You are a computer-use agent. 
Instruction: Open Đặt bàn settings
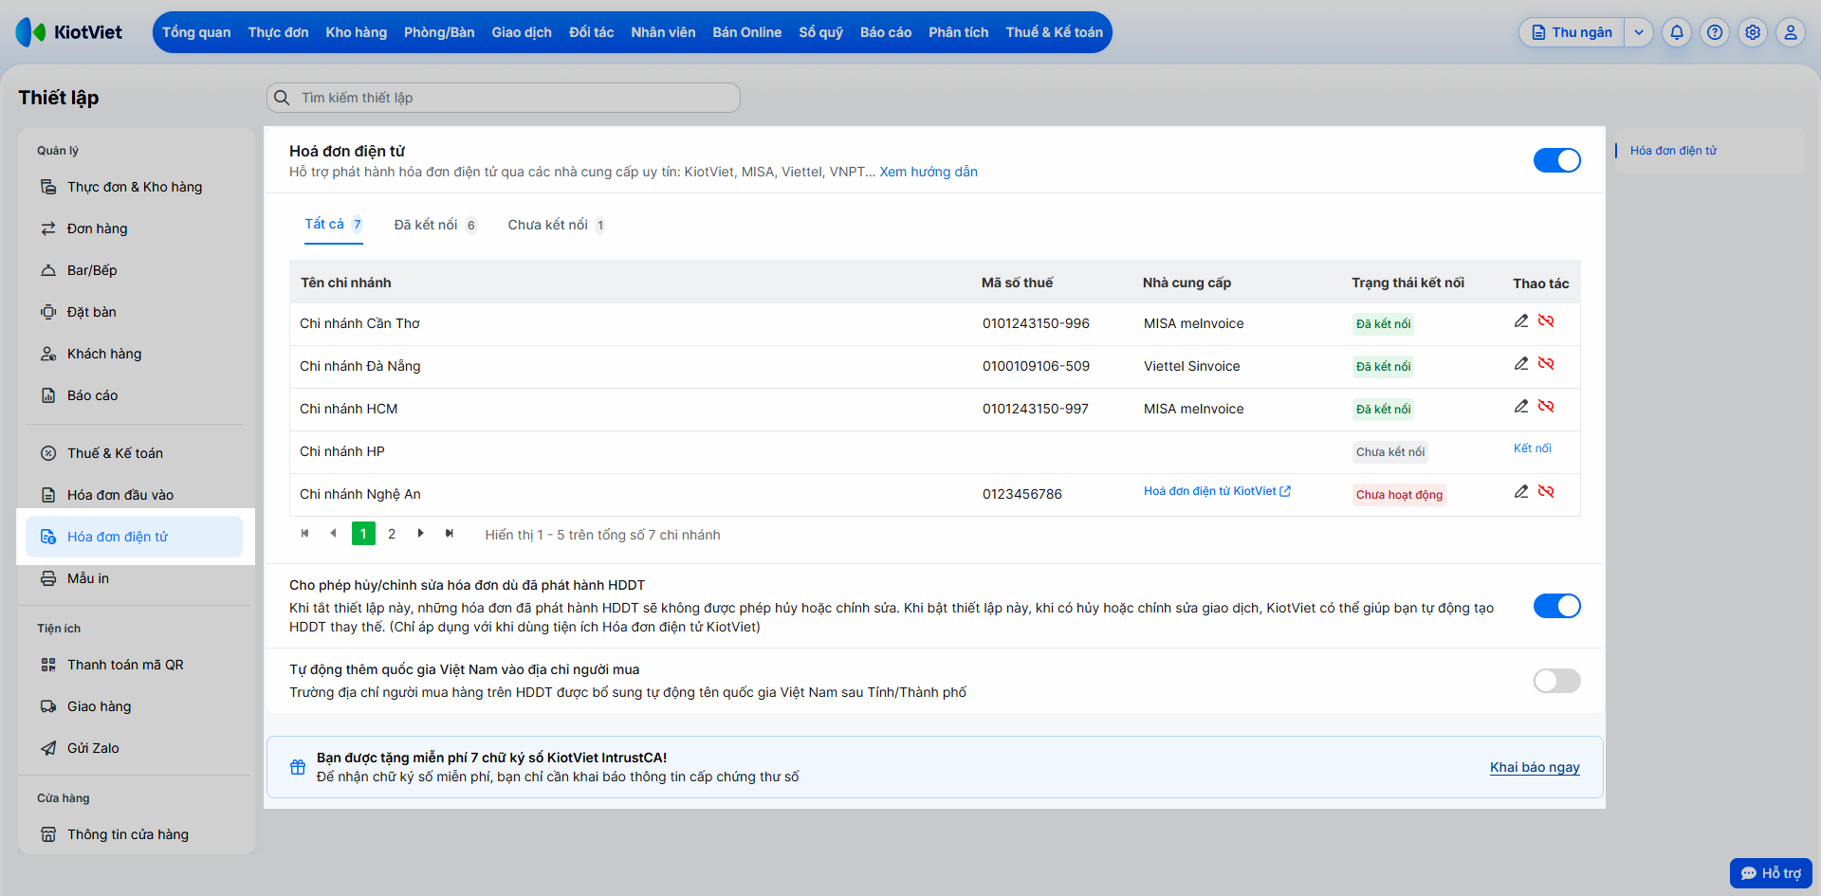[135, 312]
